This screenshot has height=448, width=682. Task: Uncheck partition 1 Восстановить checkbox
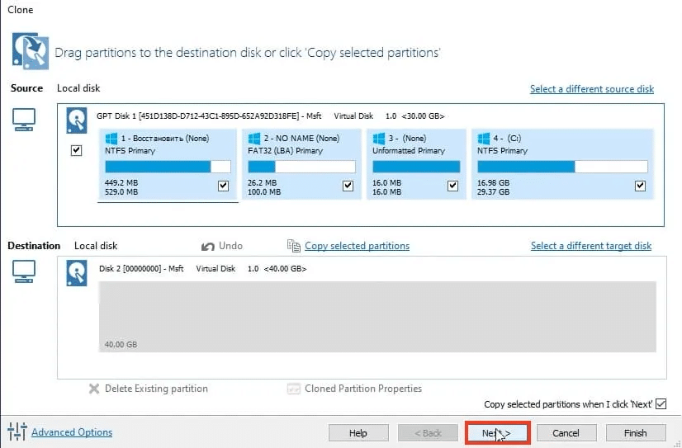pos(223,186)
